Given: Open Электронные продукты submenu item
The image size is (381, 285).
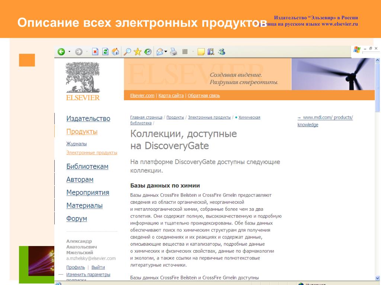Looking at the screenshot, I should 92,153.
